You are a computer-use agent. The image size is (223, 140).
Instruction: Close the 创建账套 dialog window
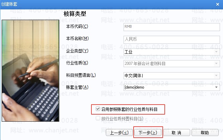click(217, 4)
